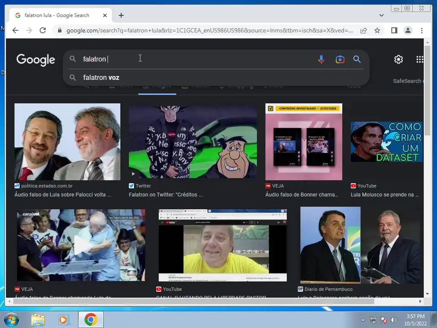Screen dimensions: 437x328
Task: Open the SafeSearch setting
Action: 408,81
